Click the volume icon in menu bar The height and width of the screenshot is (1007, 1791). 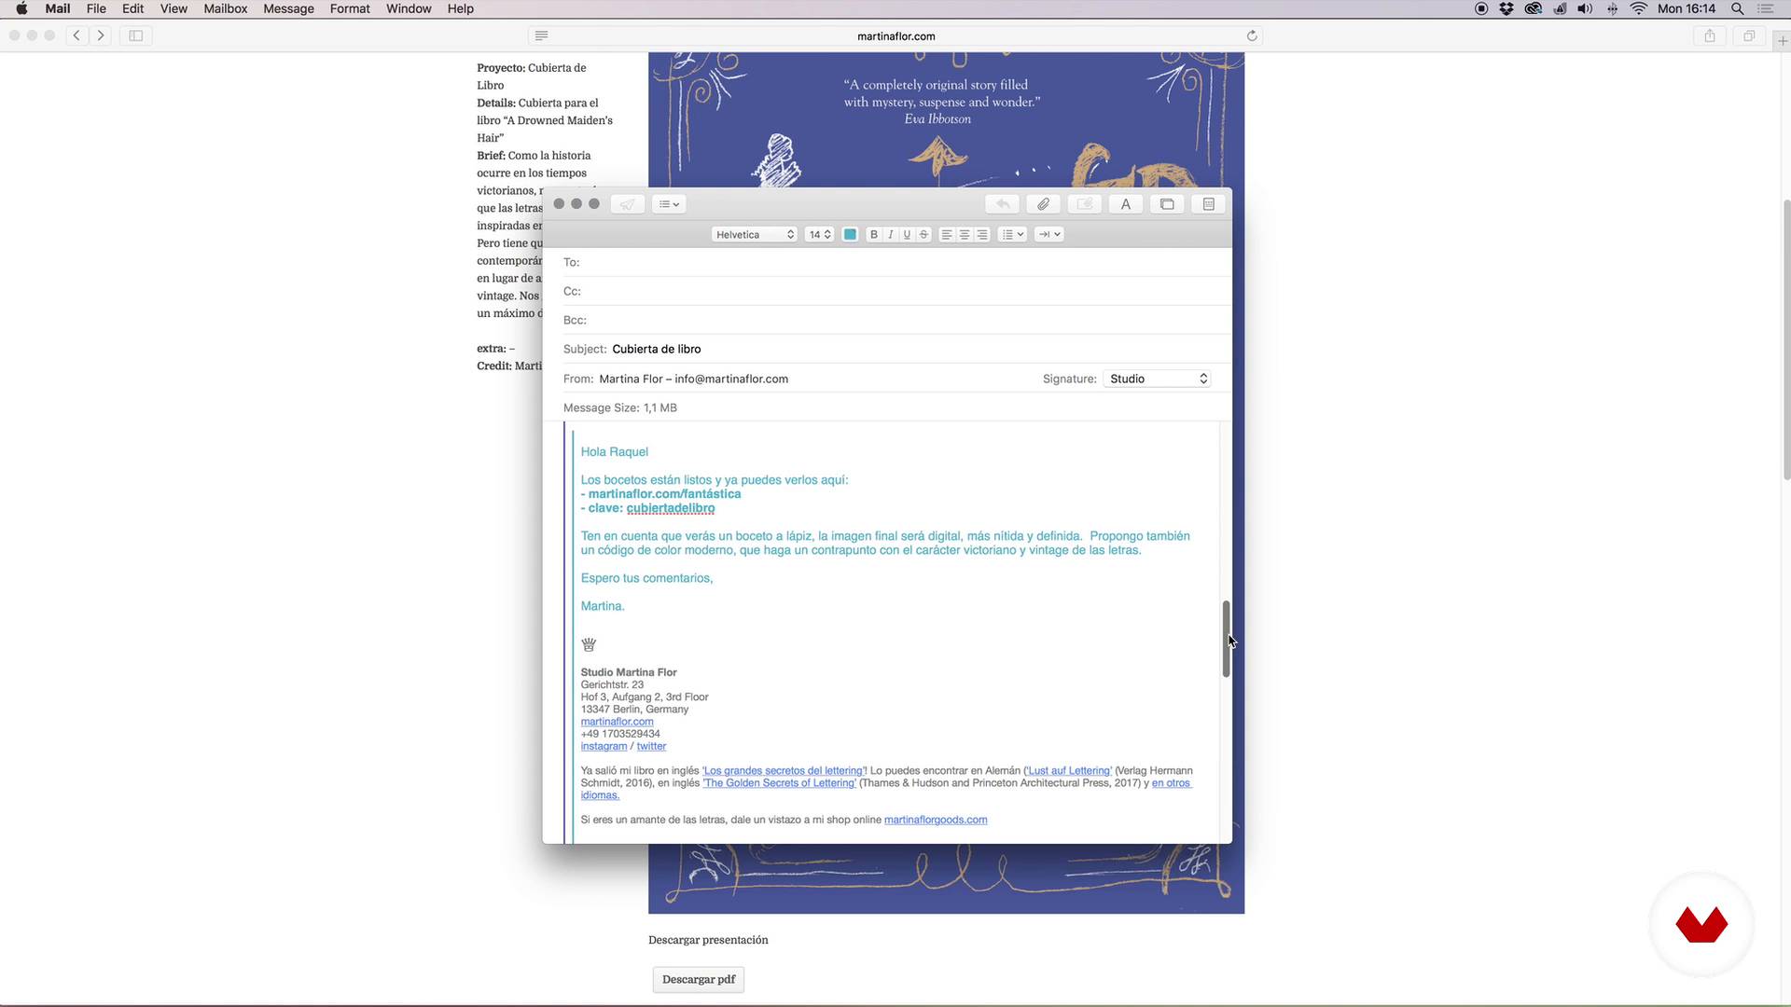(x=1585, y=8)
